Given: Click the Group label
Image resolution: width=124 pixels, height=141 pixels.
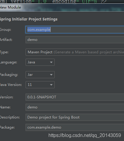Looking at the screenshot, I should [x=5, y=30].
